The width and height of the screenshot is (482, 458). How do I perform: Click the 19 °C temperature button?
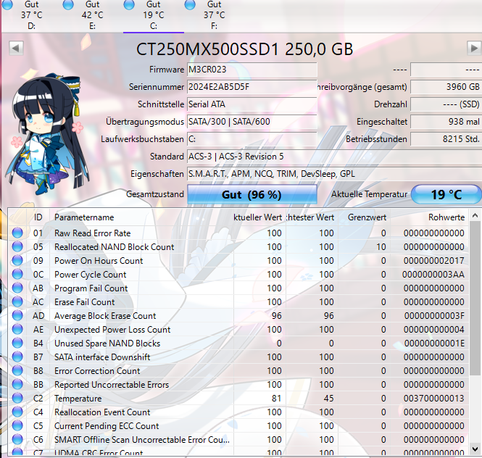pos(446,194)
